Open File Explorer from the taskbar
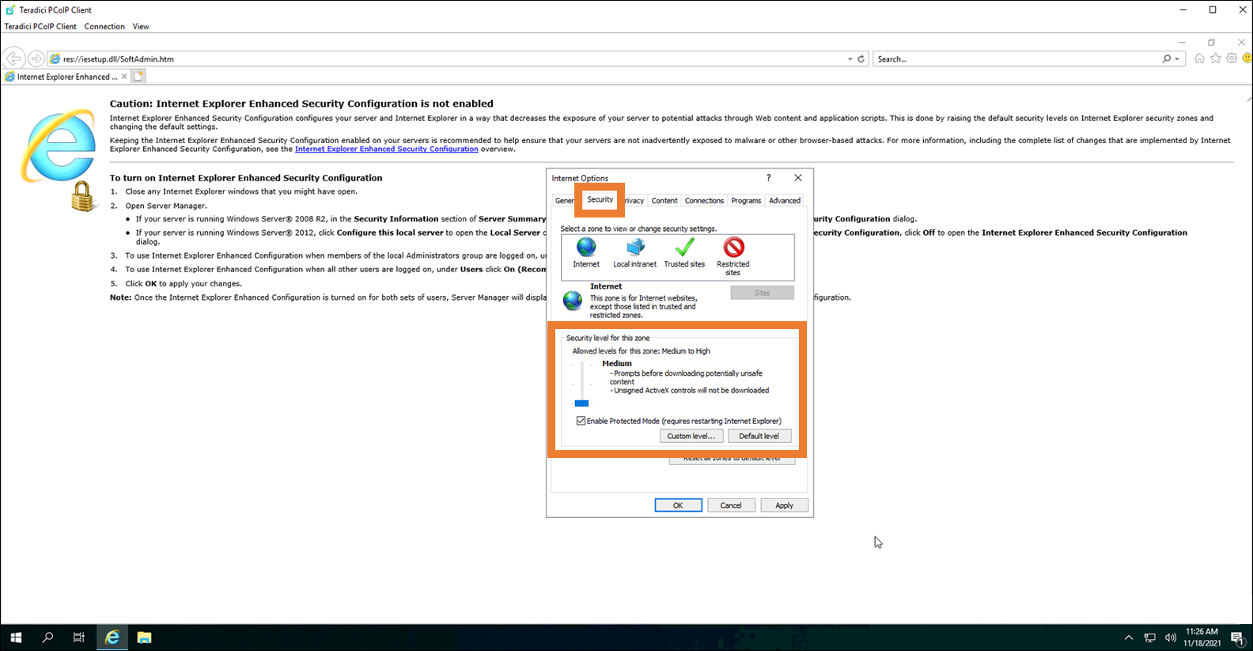The width and height of the screenshot is (1253, 651). coord(144,638)
